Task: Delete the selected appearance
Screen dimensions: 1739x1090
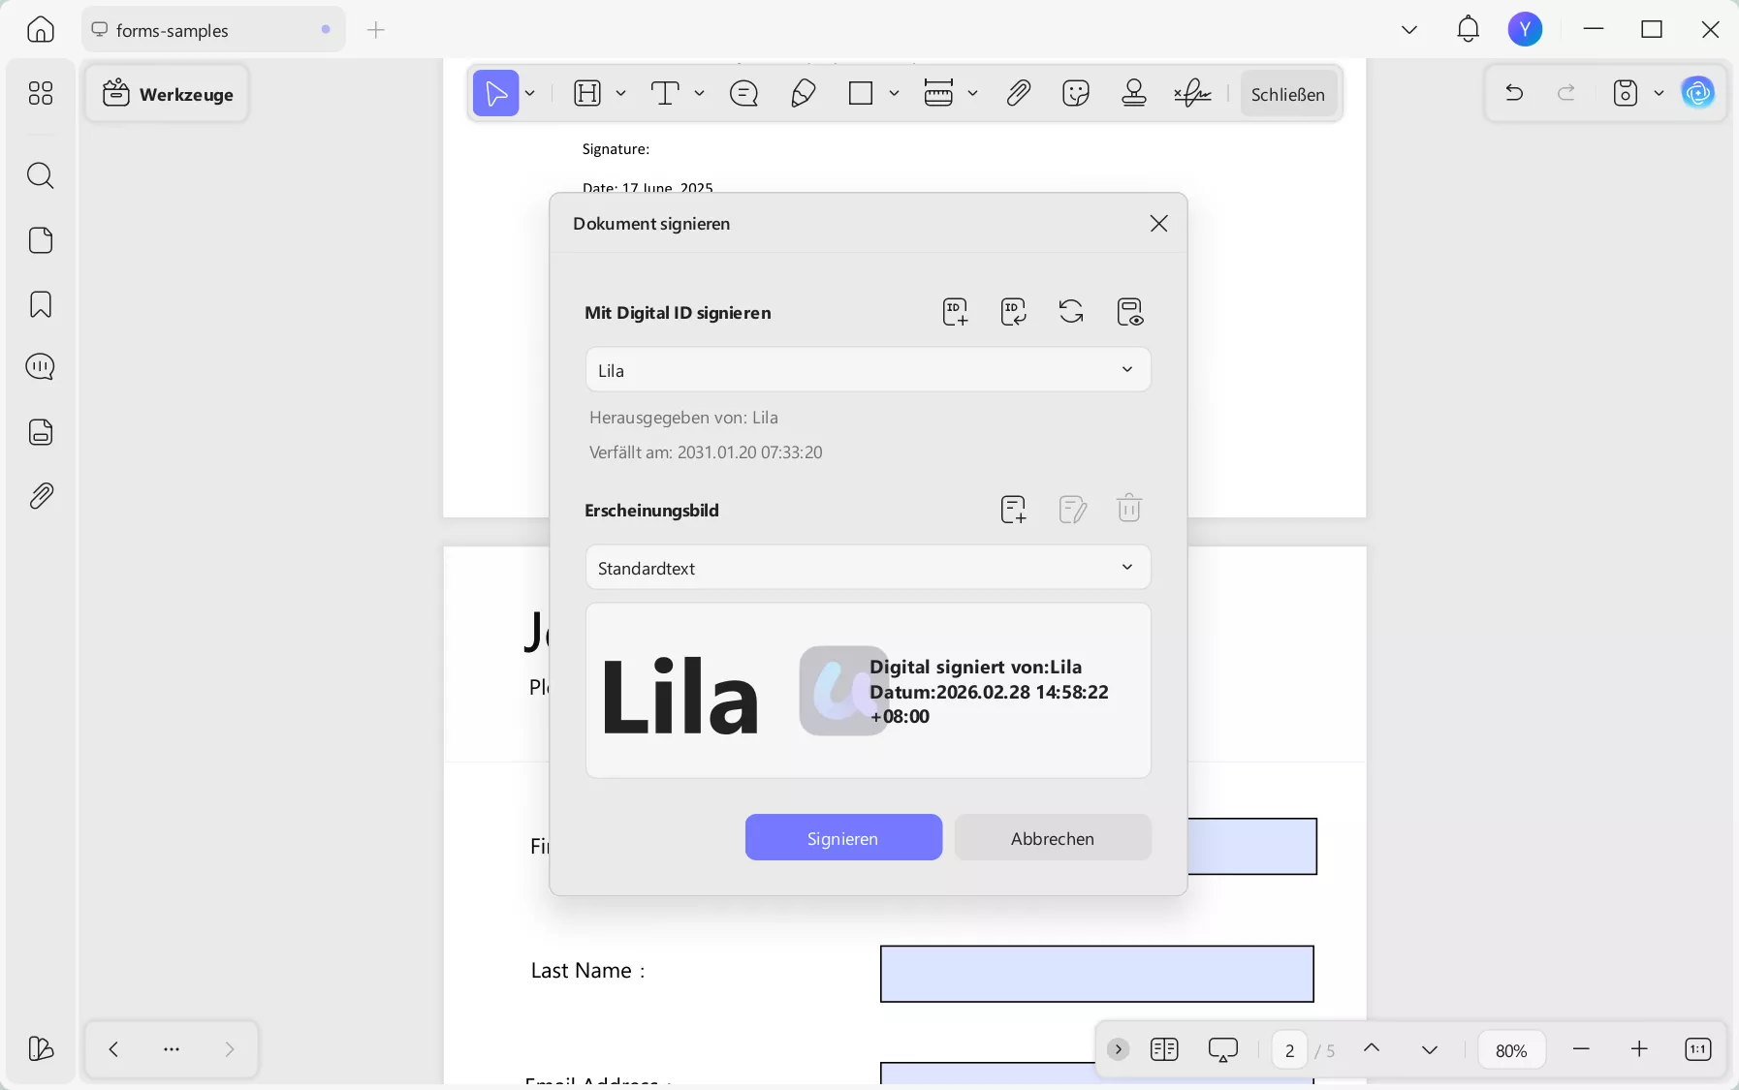Action: (1129, 508)
